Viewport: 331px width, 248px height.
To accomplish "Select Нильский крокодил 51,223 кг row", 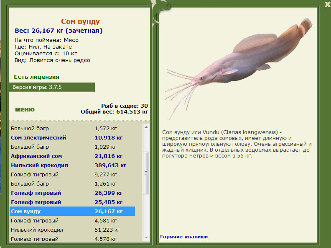I will (72, 230).
